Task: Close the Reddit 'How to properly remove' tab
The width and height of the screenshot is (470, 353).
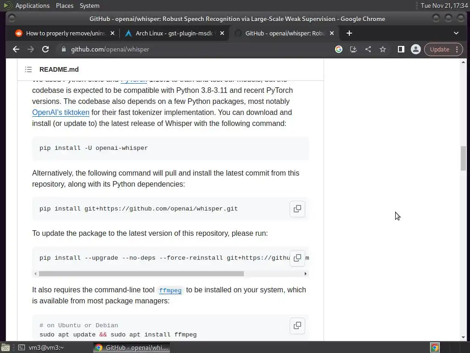Action: [112, 33]
